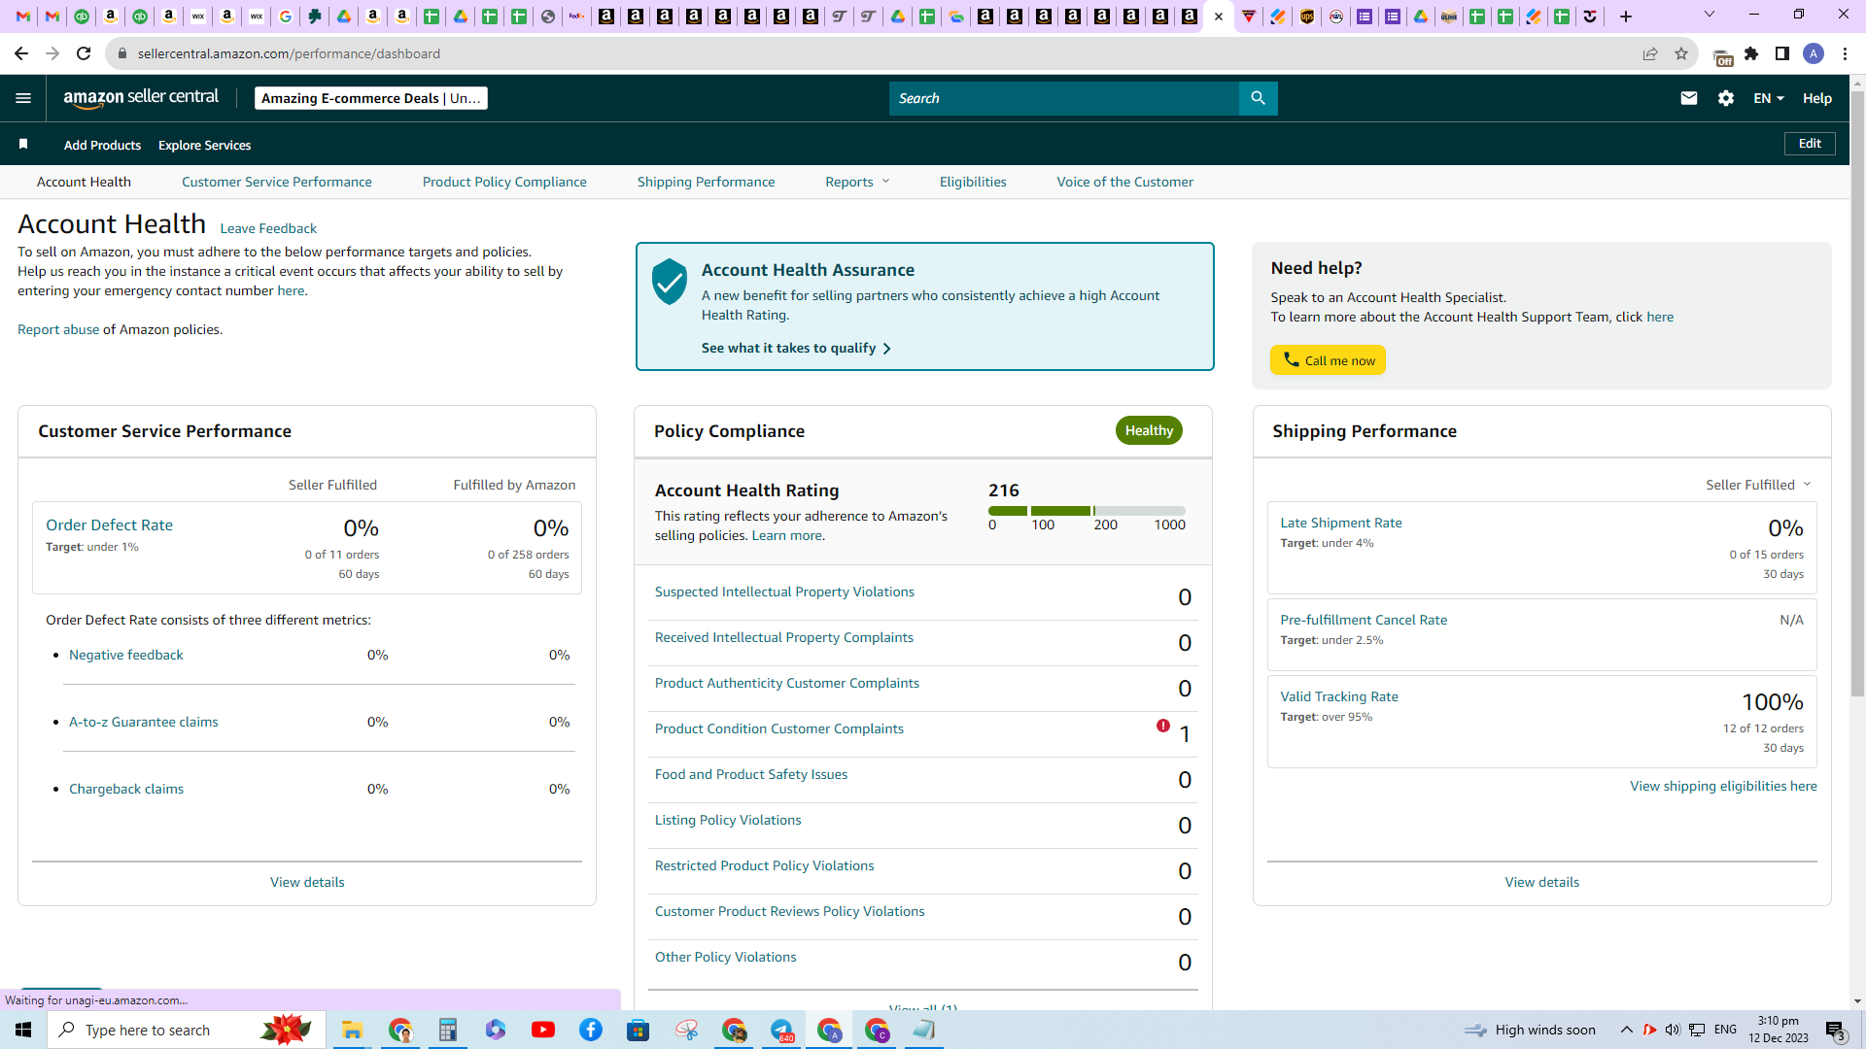Viewport: 1866px width, 1049px height.
Task: Expand Seller Fulfilled dropdown in Shipping Performance
Action: (1758, 485)
